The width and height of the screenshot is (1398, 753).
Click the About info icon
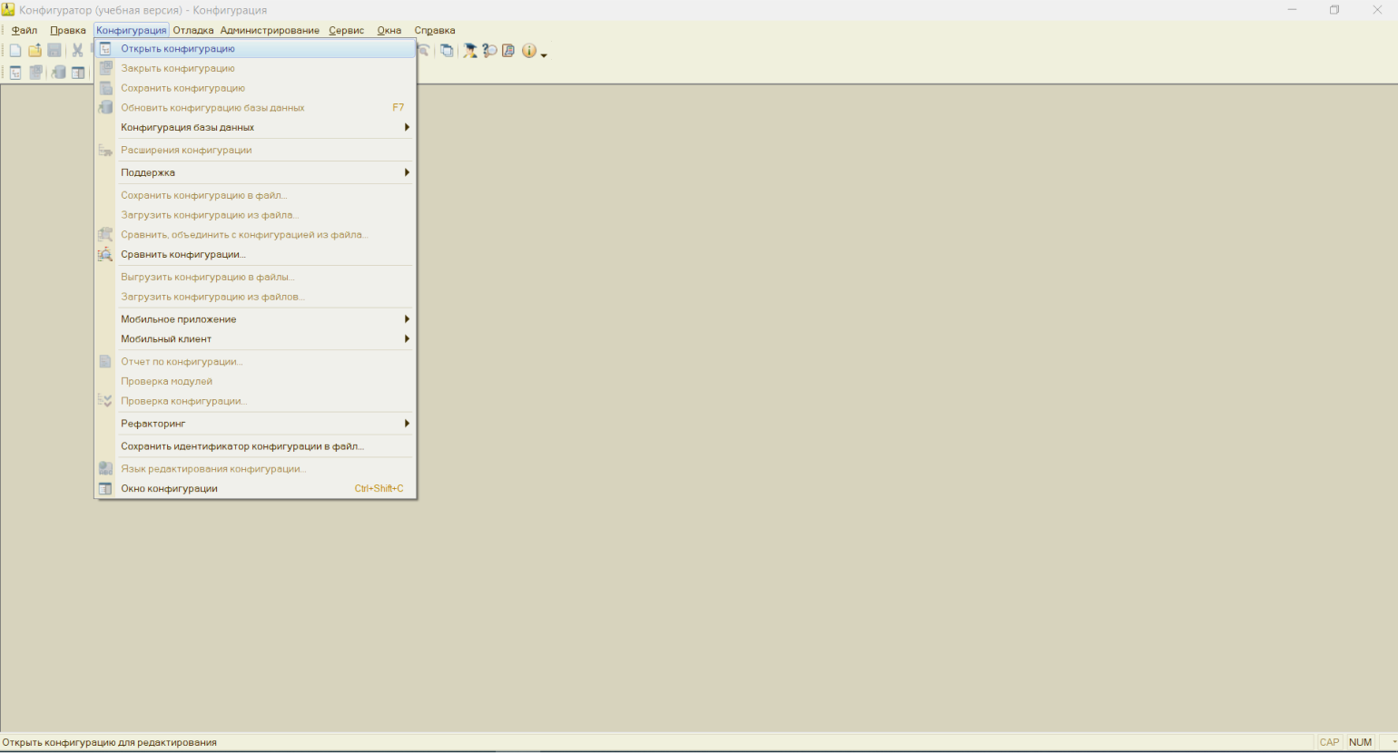coord(528,51)
